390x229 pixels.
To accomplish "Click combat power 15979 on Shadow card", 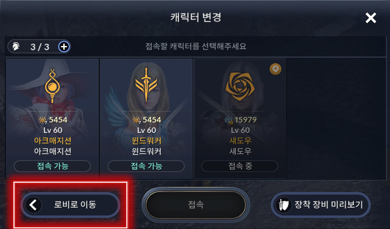I will (245, 120).
